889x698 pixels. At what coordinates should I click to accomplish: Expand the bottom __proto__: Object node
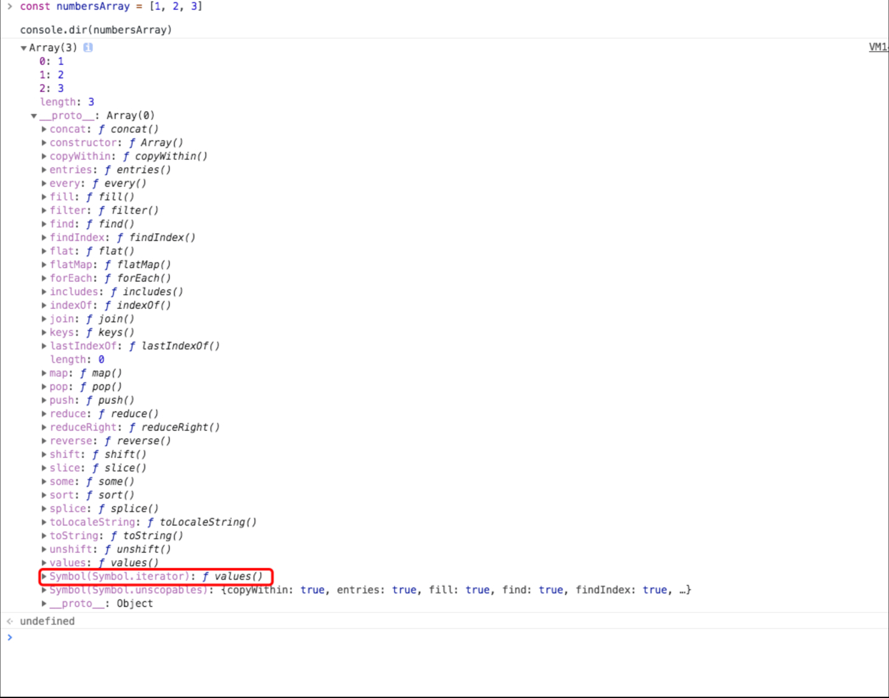click(44, 604)
